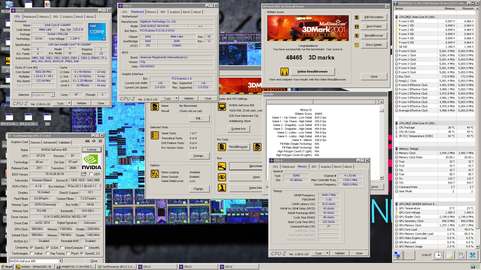Click Validate in the CPU-Z Mainboard window
Viewport: 481px width, 270px height.
(189, 98)
